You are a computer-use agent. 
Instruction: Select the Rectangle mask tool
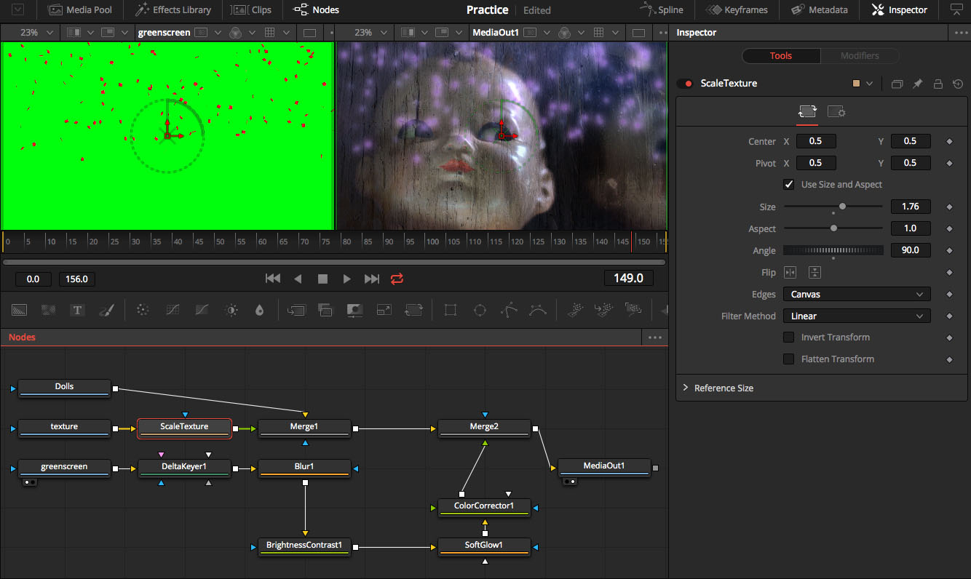tap(450, 309)
